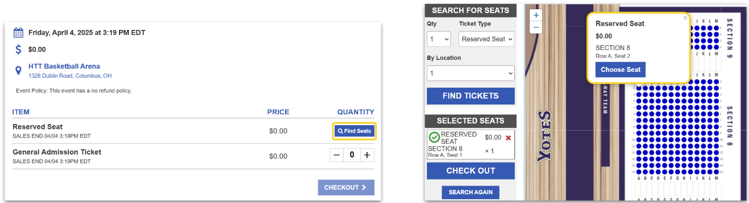Expand the By Location dropdown
The width and height of the screenshot is (749, 203).
pyautogui.click(x=471, y=73)
